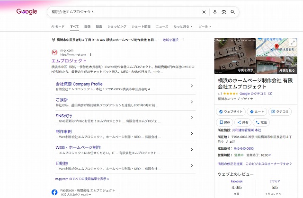Click the m-pj.com red M favicon
The width and height of the screenshot is (303, 198).
click(x=54, y=52)
